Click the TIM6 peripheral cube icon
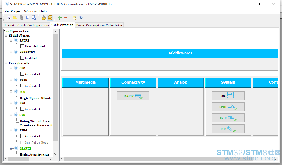 click(16, 130)
